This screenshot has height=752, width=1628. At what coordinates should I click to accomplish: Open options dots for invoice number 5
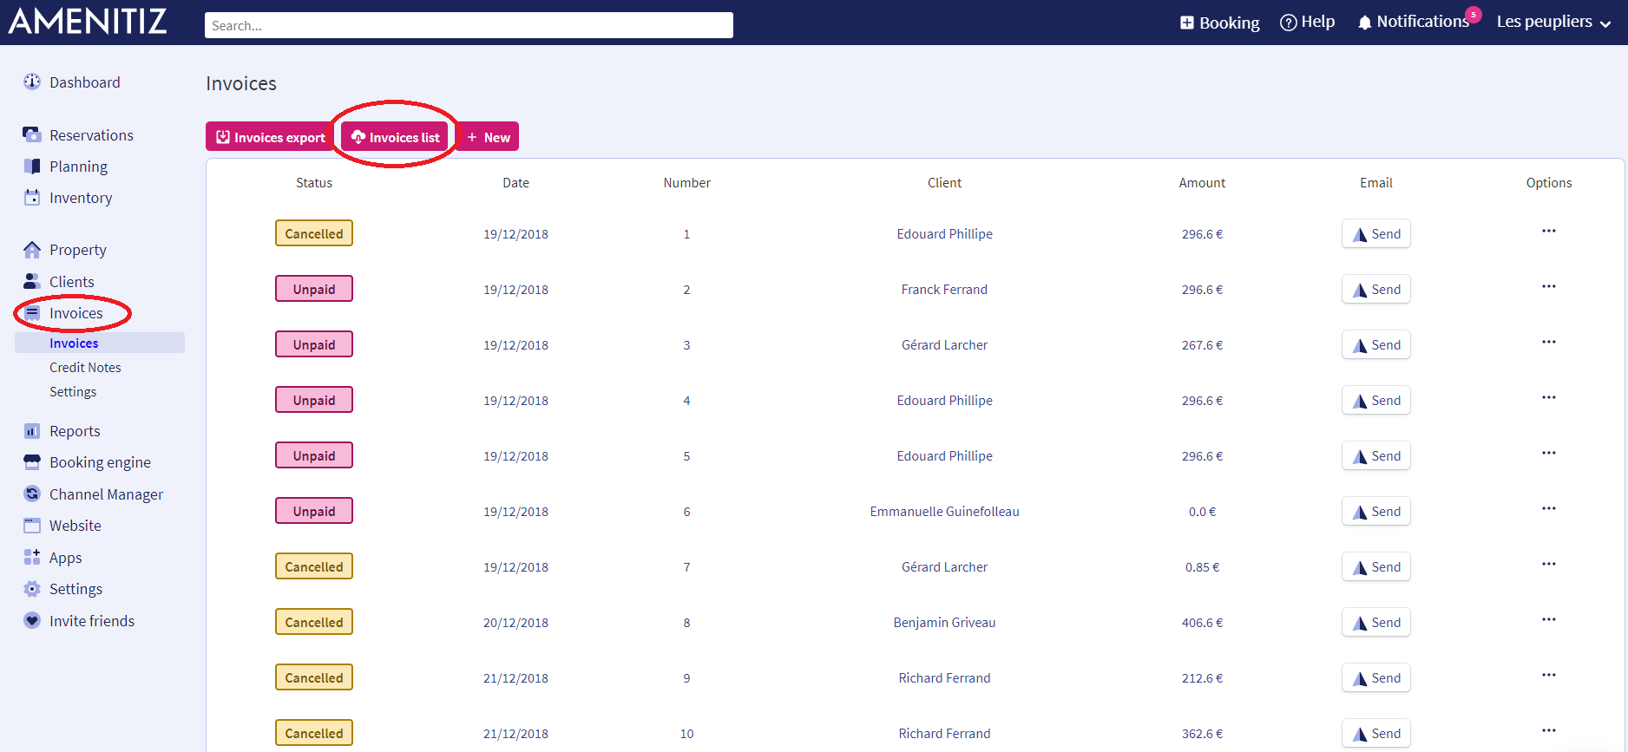point(1549,453)
